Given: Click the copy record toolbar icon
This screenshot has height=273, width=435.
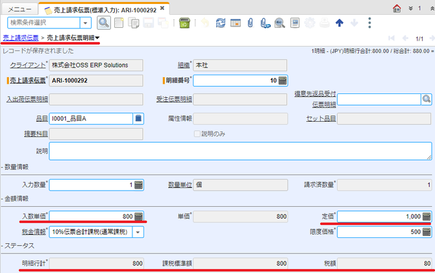Looking at the screenshot, I should tap(134, 23).
